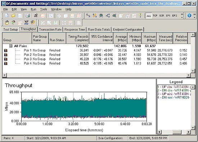The height and width of the screenshot is (142, 198).
Task: Click the chart icon beside Pair 4
Action: pyautogui.click(x=6, y=63)
